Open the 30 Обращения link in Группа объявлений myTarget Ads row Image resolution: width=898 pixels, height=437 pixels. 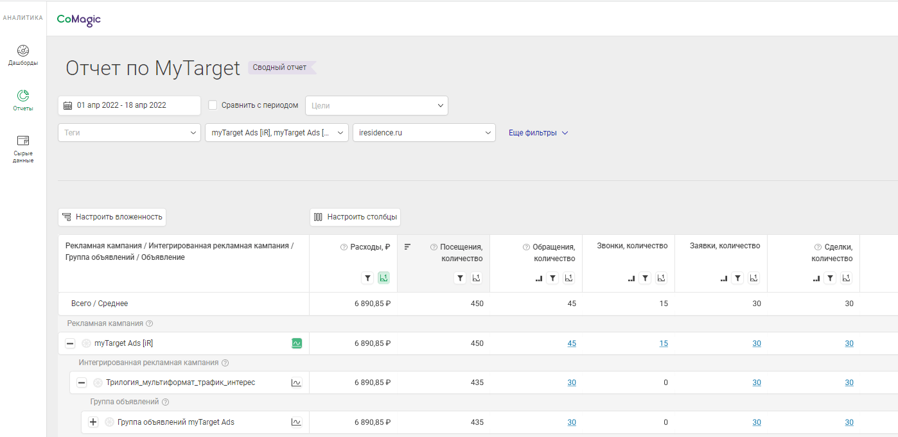pyautogui.click(x=572, y=422)
